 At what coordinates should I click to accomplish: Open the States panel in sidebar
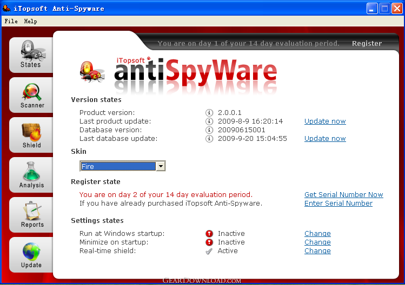click(x=31, y=55)
